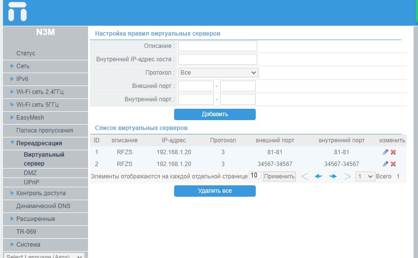Click the Добавить button
Image resolution: width=418 pixels, height=258 pixels.
point(215,114)
